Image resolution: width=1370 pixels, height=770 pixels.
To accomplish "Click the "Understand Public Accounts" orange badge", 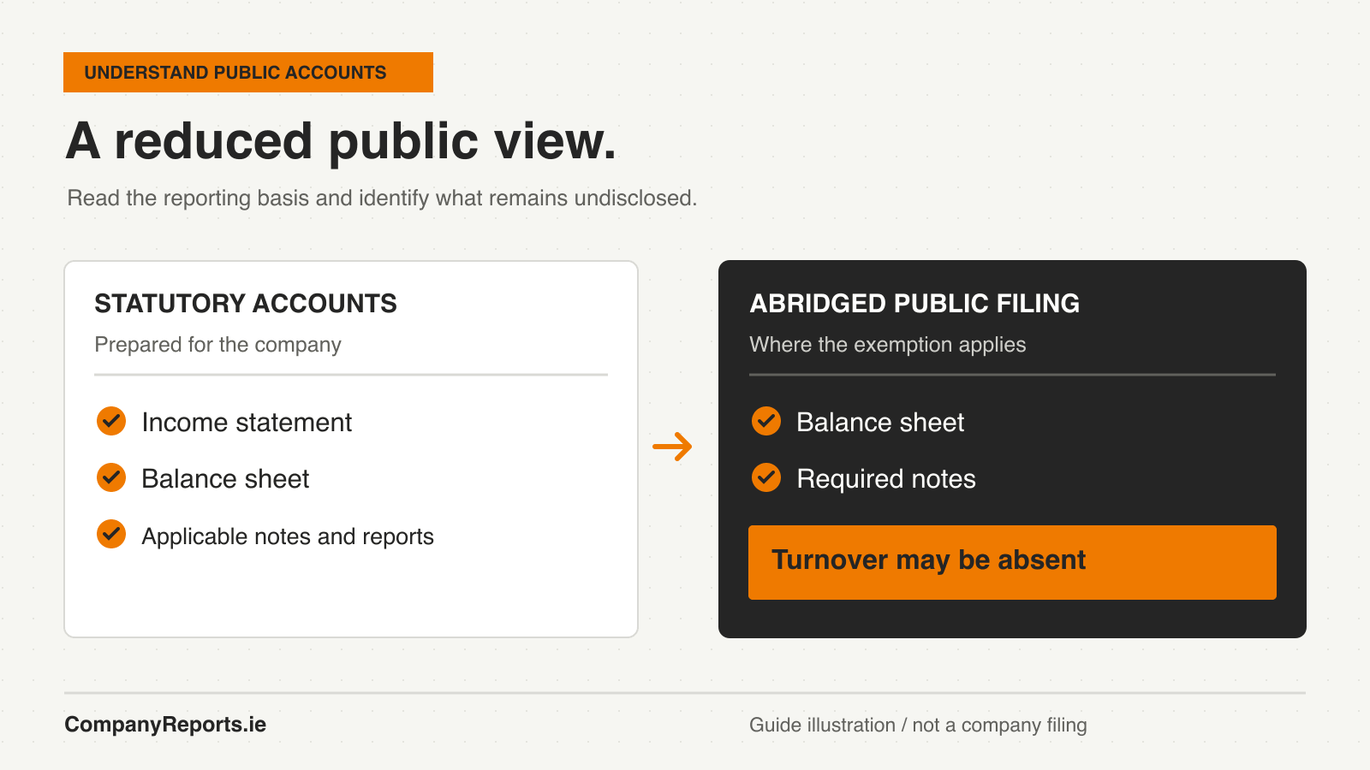I will 248,72.
